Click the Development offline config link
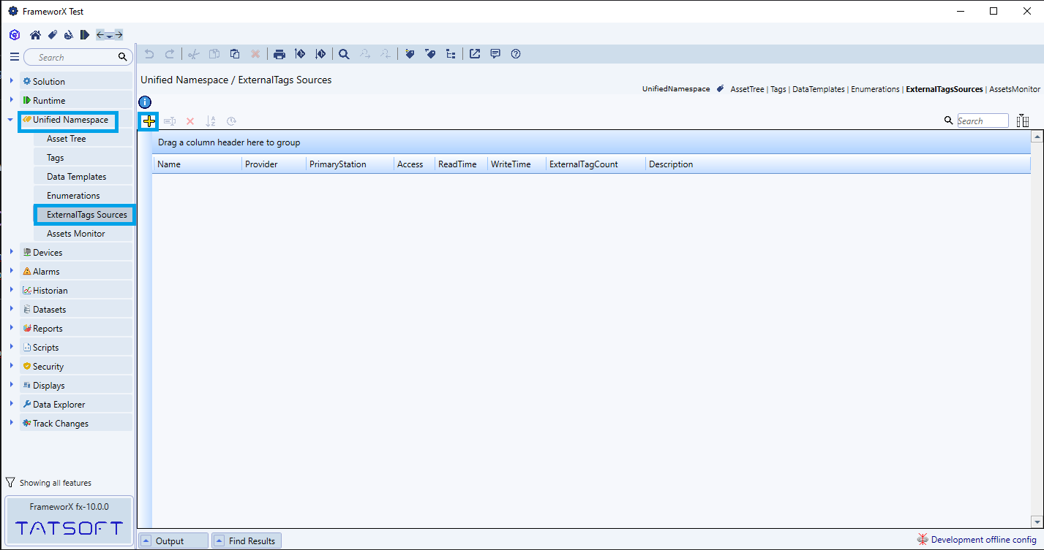Viewport: 1044px width, 550px height. [x=983, y=540]
